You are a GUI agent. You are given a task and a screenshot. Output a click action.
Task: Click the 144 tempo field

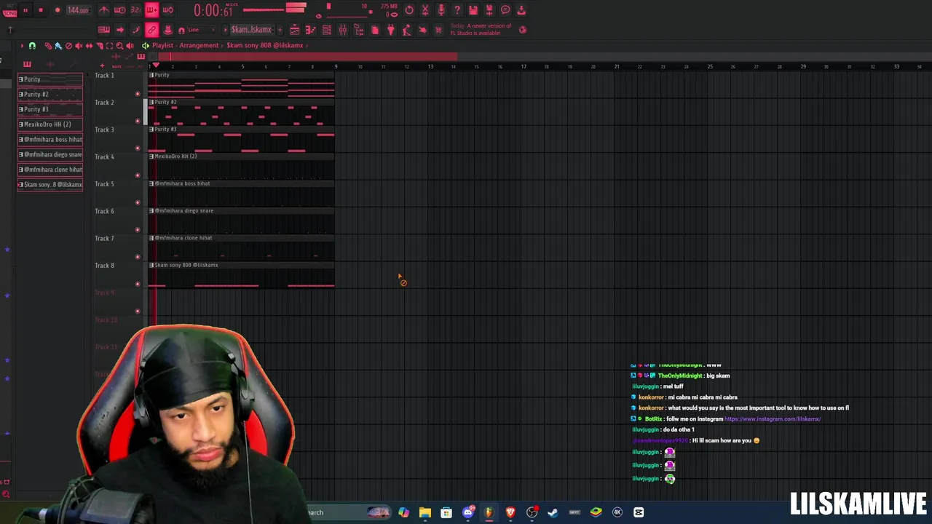77,10
